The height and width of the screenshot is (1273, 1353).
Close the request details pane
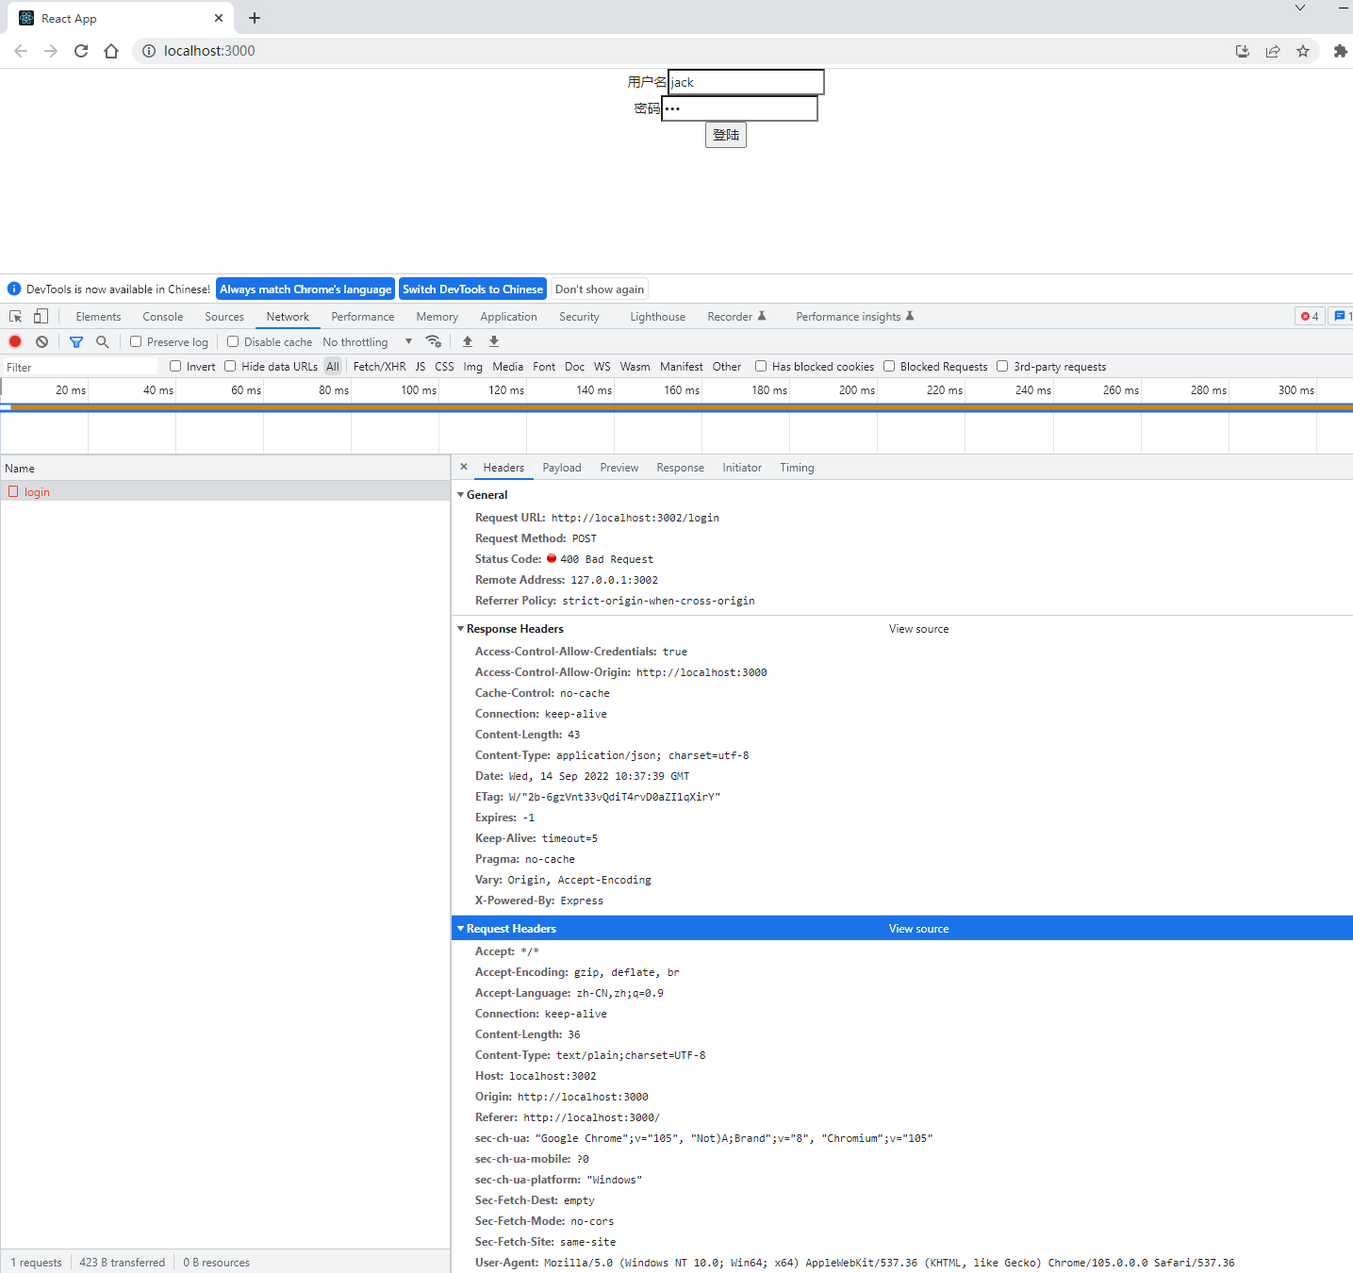pos(464,467)
